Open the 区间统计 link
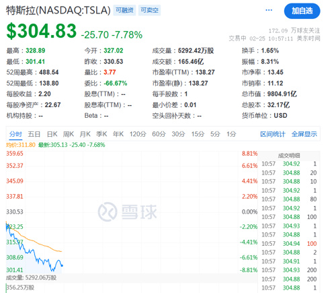The width and height of the screenshot is (336, 293). (x=273, y=134)
